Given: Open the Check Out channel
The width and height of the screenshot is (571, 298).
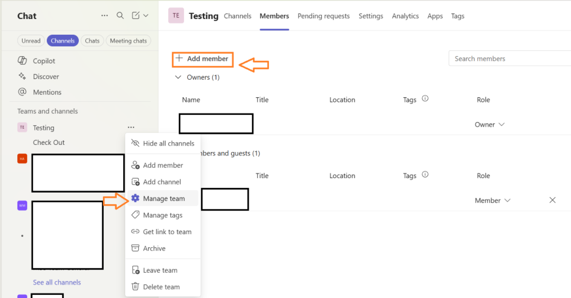Looking at the screenshot, I should point(49,143).
